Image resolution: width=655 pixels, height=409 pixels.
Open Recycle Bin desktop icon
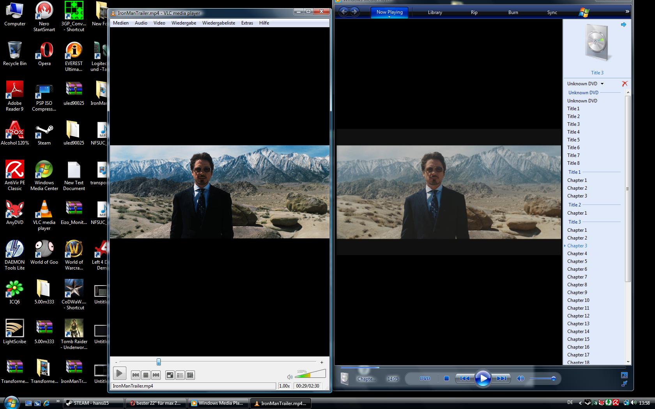tap(15, 53)
